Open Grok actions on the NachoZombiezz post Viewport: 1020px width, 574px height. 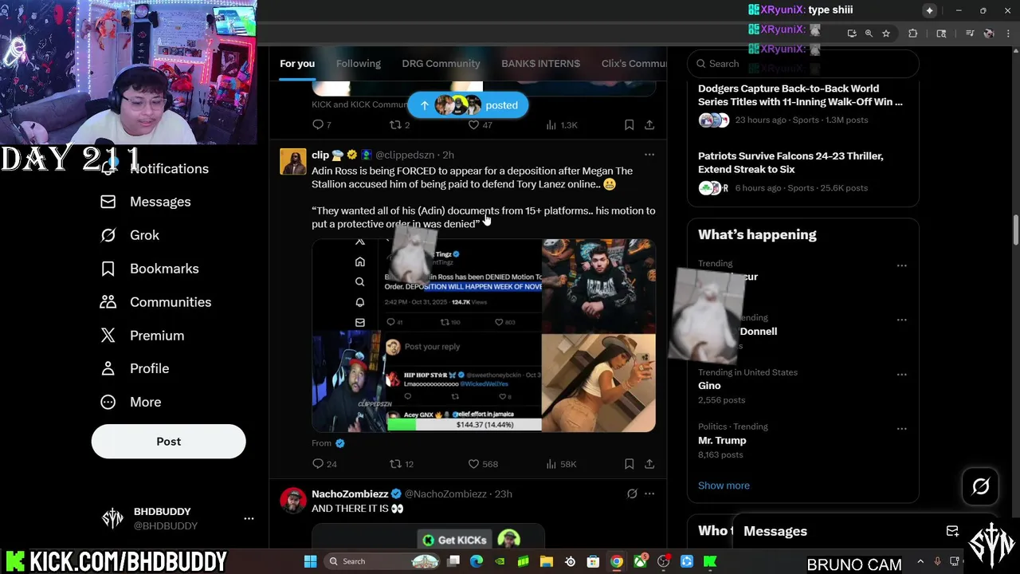click(x=632, y=493)
